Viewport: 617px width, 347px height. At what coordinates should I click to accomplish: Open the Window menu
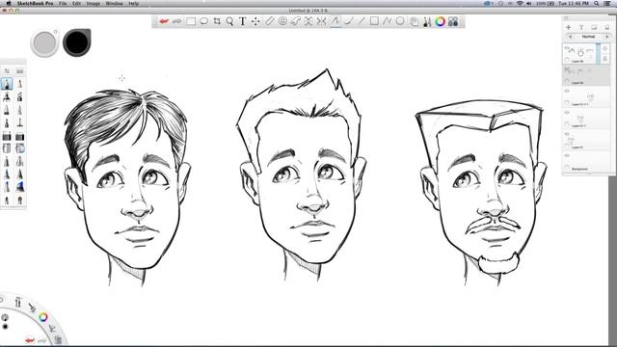(x=115, y=3)
